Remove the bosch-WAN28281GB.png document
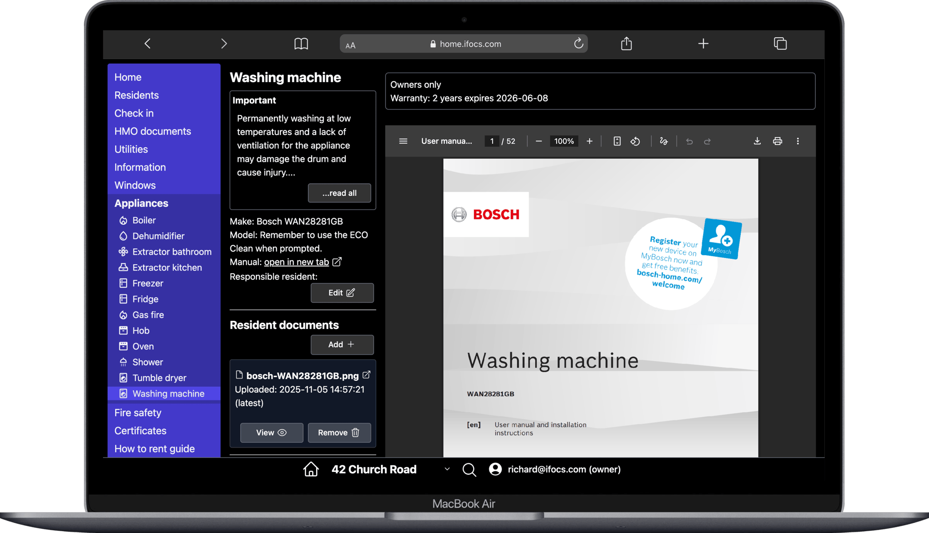Image resolution: width=929 pixels, height=533 pixels. pos(339,433)
